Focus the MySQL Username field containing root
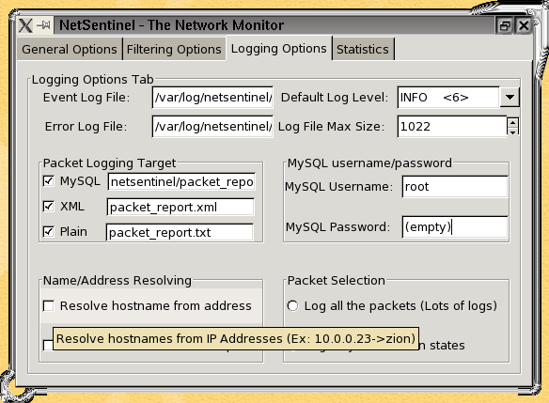 point(455,186)
